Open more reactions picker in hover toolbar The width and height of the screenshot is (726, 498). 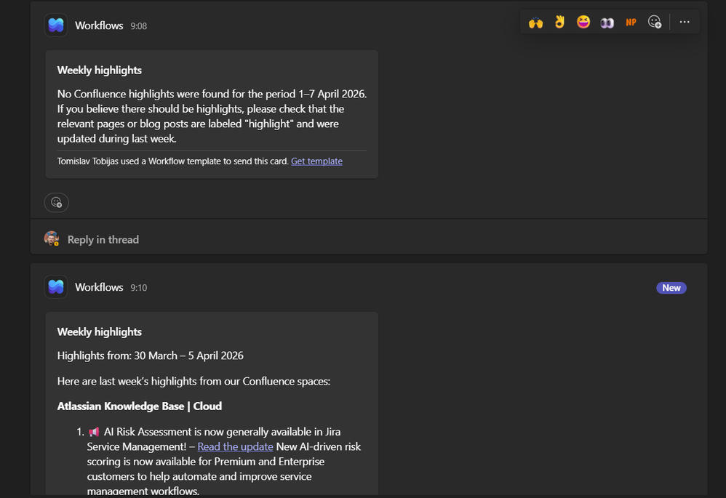click(x=655, y=22)
